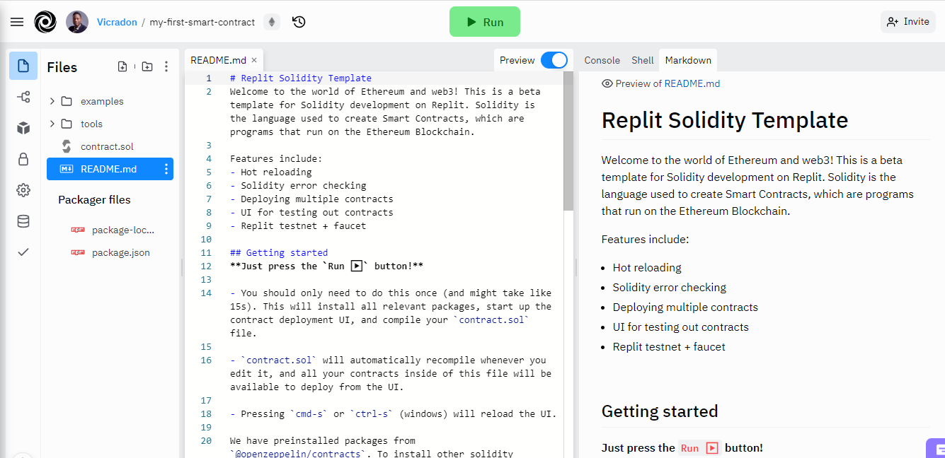Click the Replit logo icon

pyautogui.click(x=45, y=22)
